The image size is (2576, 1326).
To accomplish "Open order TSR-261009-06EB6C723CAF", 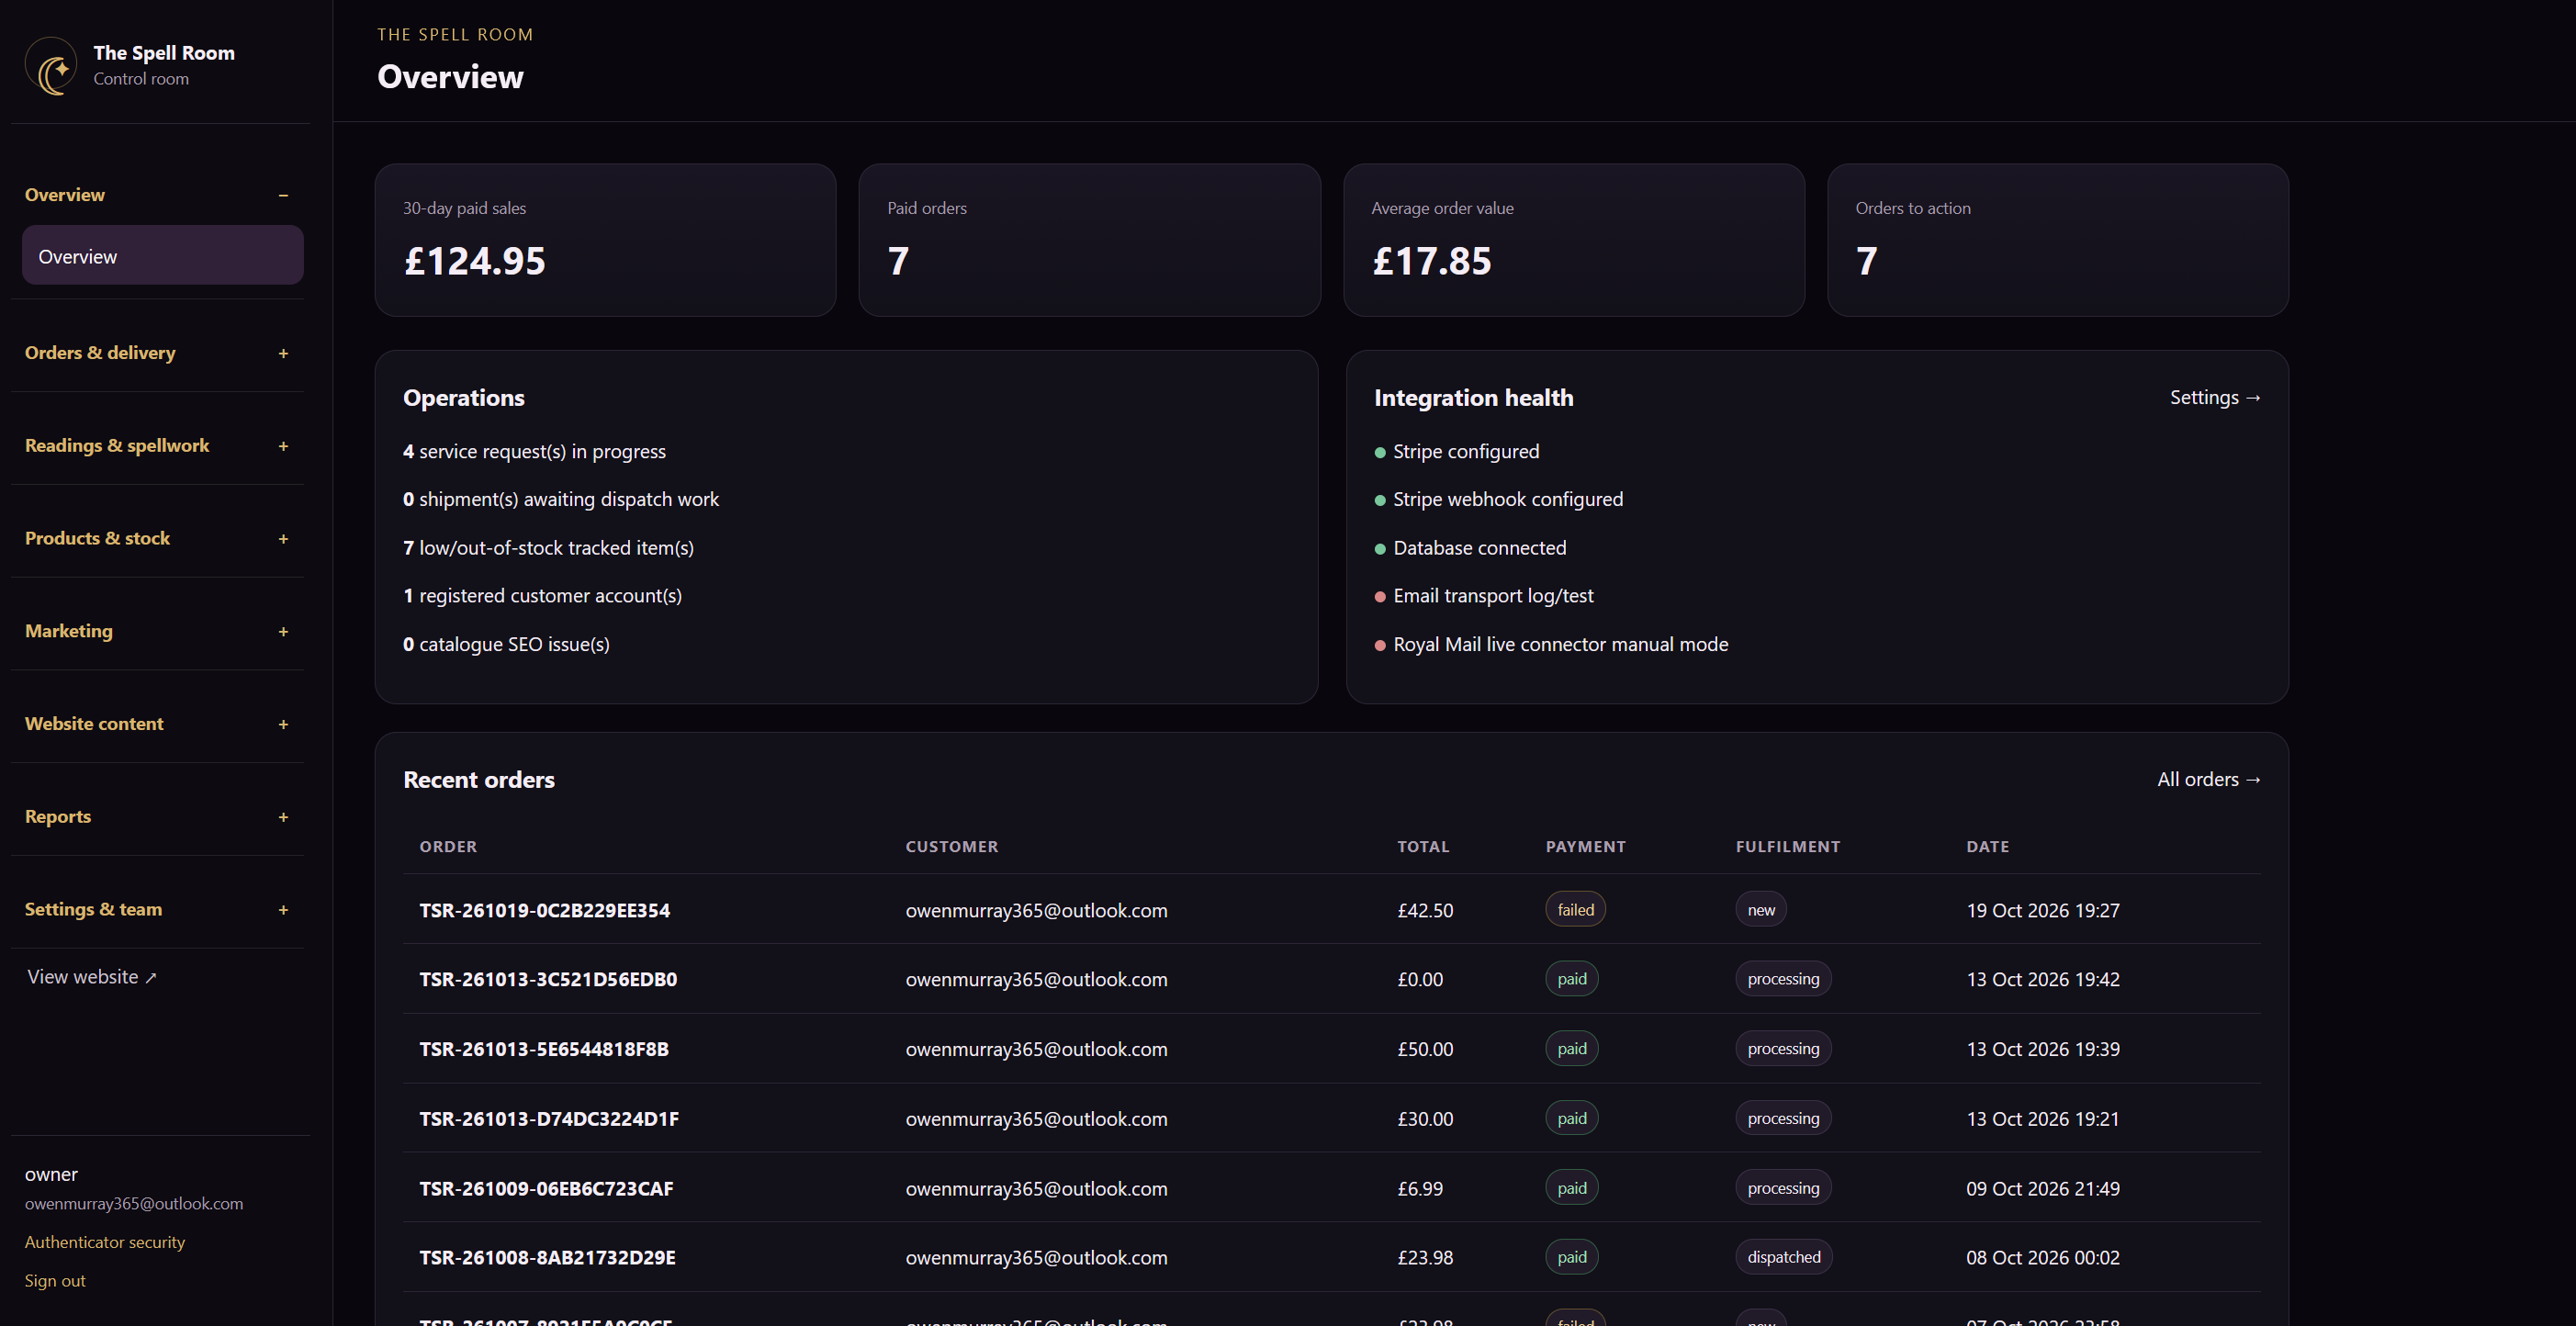I will [x=546, y=1189].
